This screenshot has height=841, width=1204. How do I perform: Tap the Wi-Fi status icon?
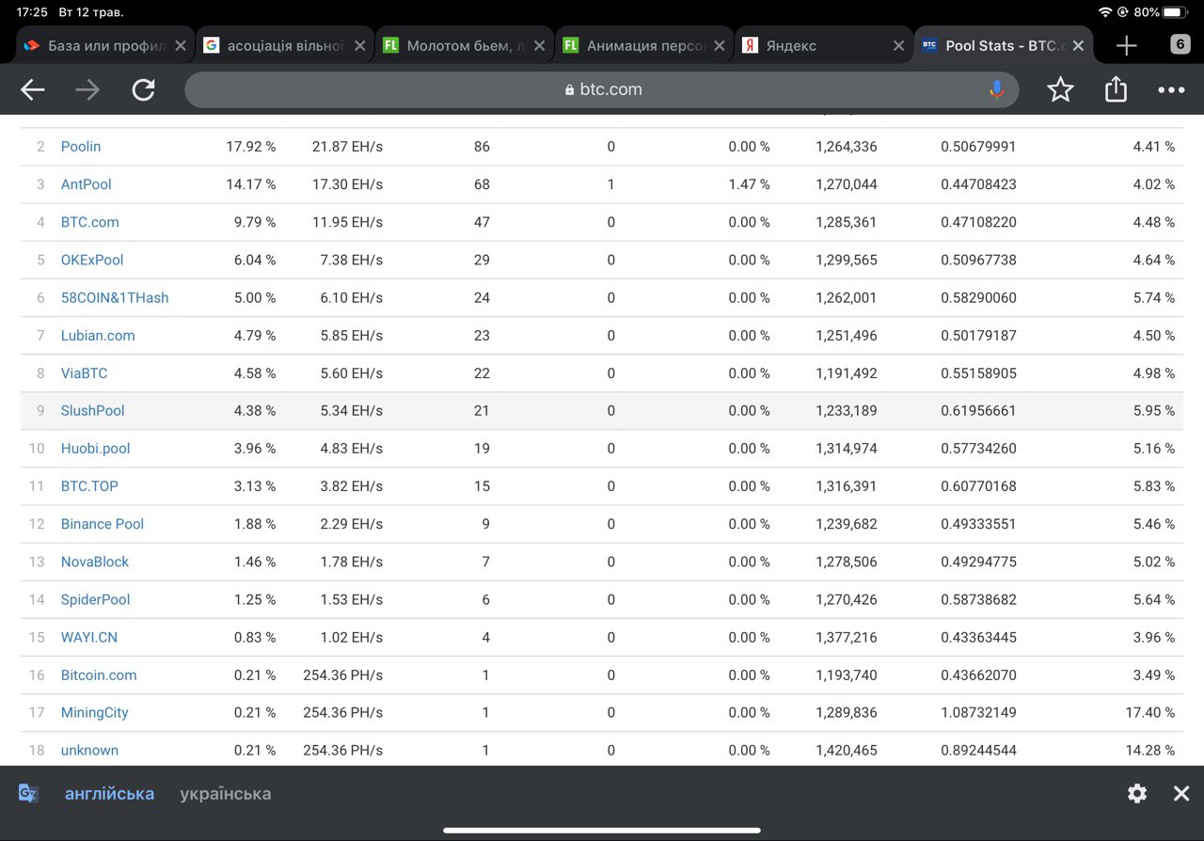point(1104,12)
